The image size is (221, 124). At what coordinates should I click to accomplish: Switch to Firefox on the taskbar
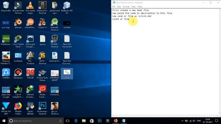point(116,121)
